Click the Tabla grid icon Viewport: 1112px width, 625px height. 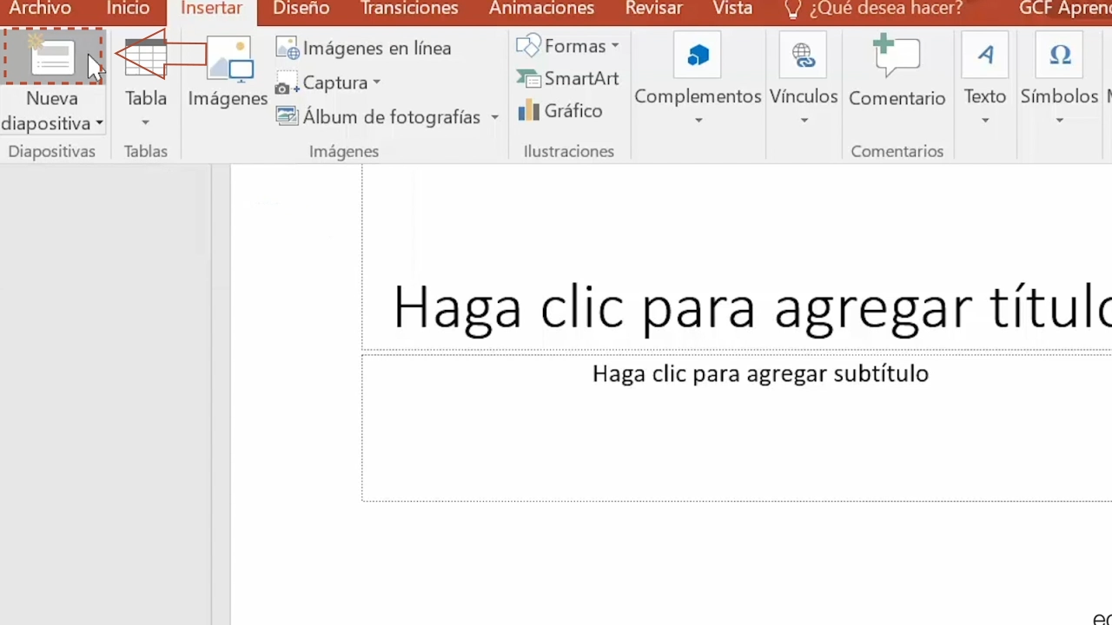coord(145,57)
